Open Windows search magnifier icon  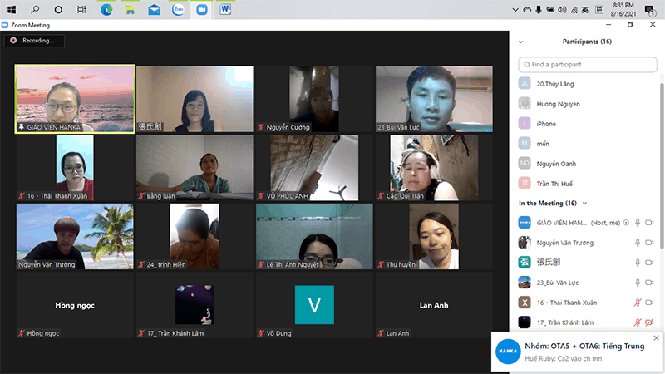coord(35,10)
